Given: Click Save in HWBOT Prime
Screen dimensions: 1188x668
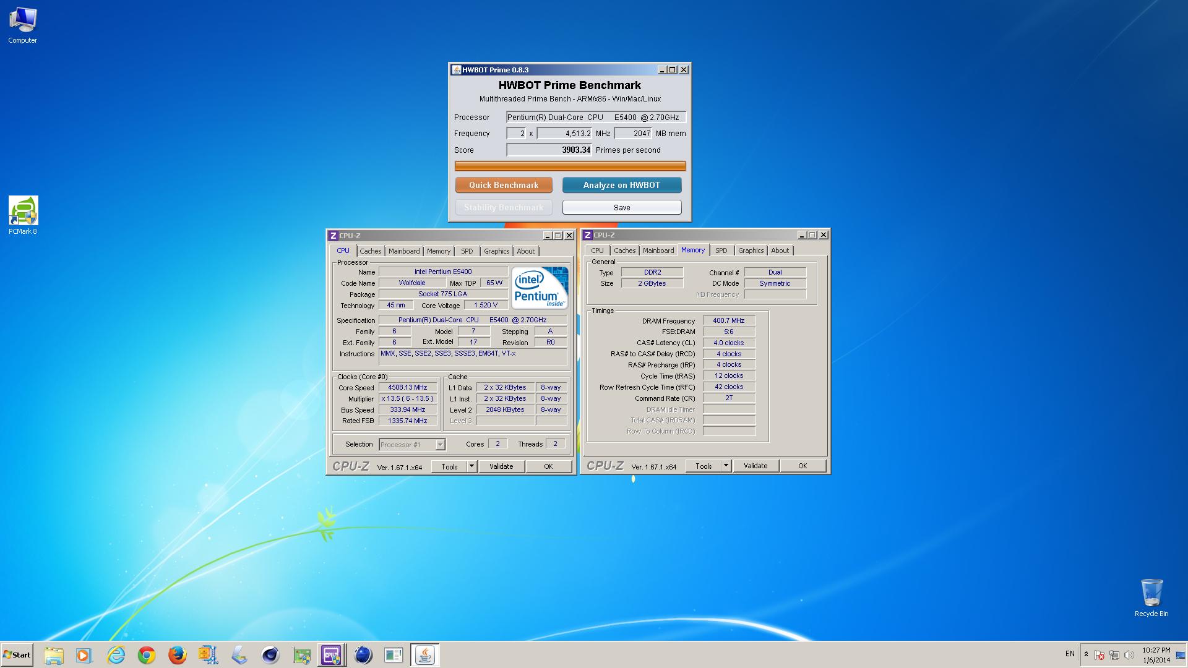Looking at the screenshot, I should pyautogui.click(x=622, y=207).
